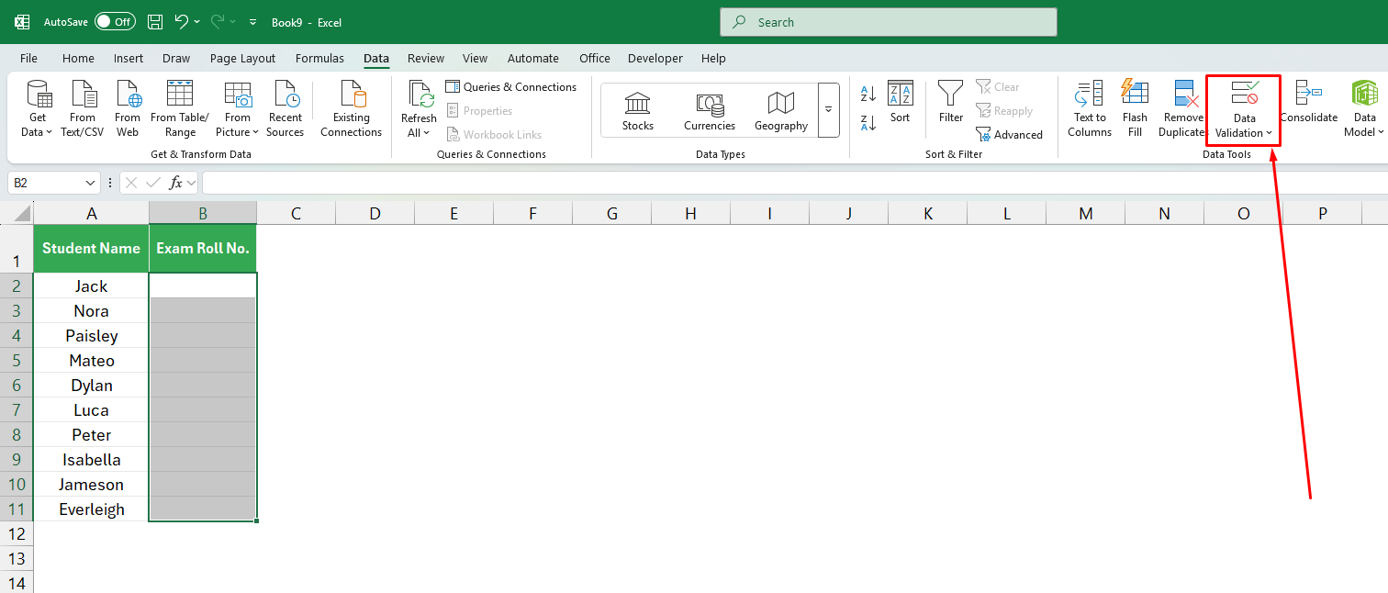Customize Quick Access Toolbar dropdown

click(253, 22)
